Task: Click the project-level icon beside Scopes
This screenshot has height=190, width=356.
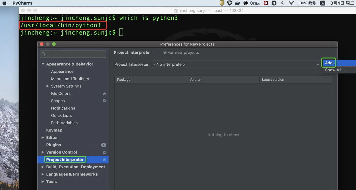Action: [x=104, y=101]
